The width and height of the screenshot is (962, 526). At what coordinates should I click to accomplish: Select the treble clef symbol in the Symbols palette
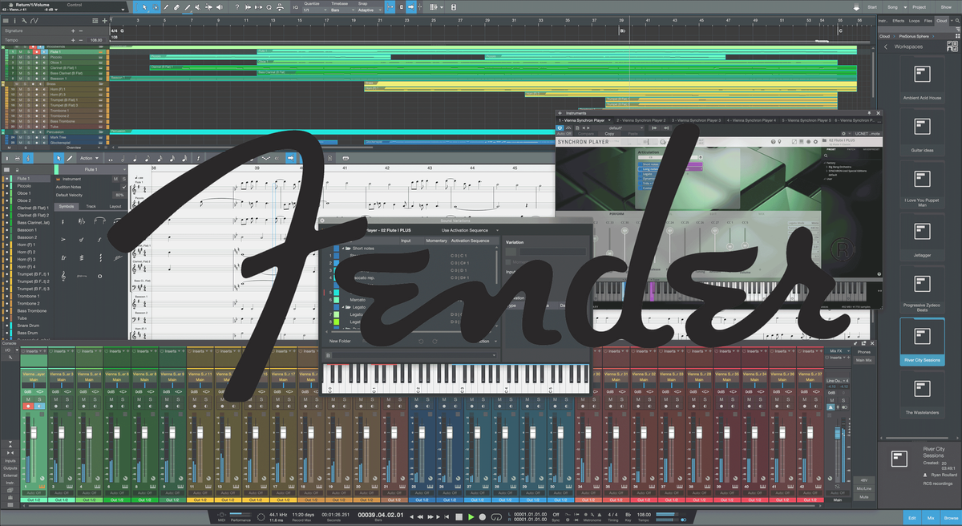click(63, 276)
